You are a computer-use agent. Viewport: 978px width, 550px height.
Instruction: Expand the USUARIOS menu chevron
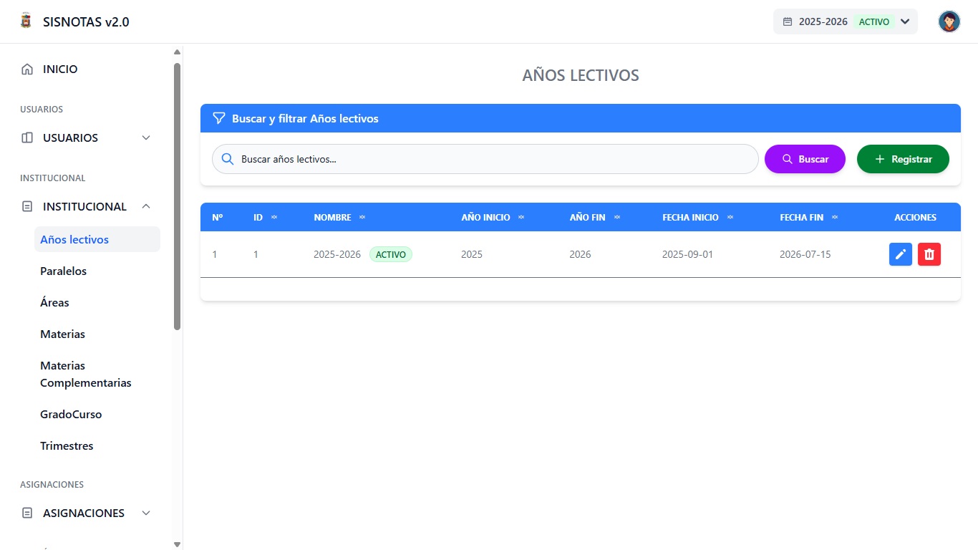coord(146,137)
